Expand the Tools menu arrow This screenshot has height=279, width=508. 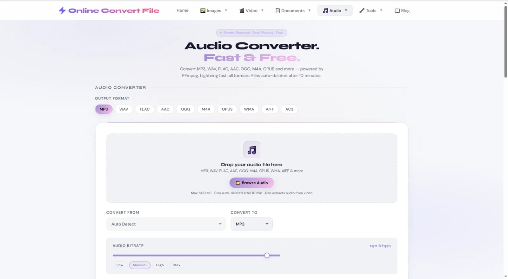(381, 10)
